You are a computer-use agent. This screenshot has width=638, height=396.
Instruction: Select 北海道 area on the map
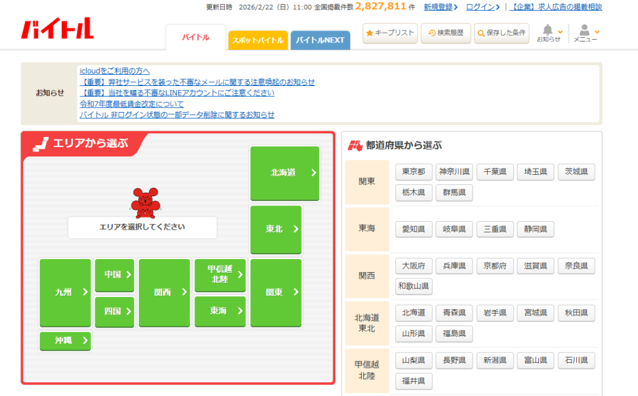pyautogui.click(x=285, y=173)
